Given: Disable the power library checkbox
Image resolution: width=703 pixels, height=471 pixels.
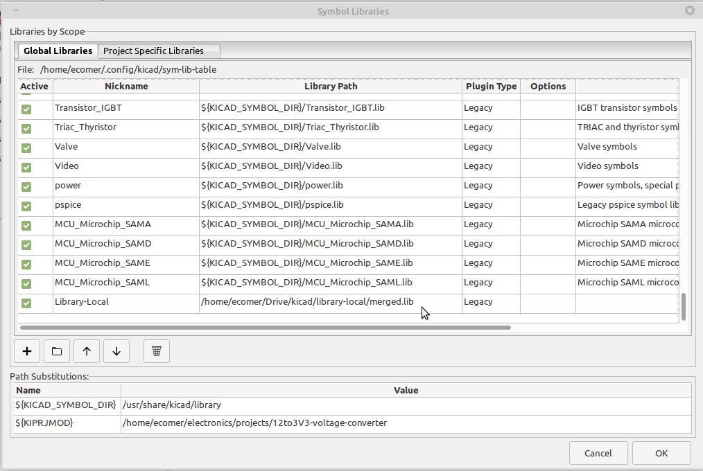Looking at the screenshot, I should 26,187.
